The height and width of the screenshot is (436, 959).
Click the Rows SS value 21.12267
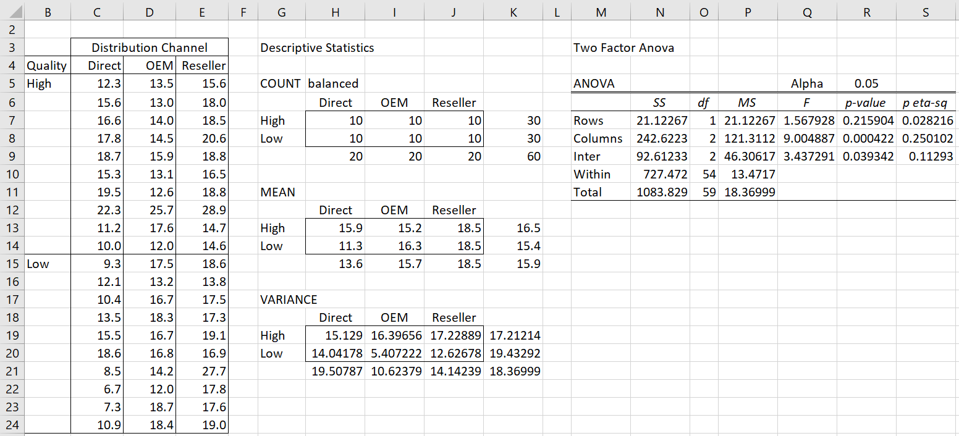(x=660, y=120)
